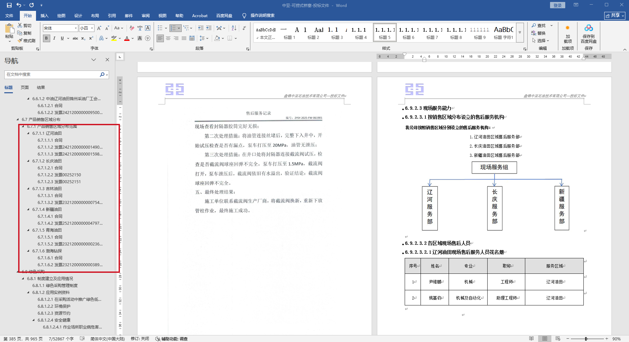This screenshot has width=629, height=342.
Task: Click the 查找 (Find) button
Action: tap(538, 25)
